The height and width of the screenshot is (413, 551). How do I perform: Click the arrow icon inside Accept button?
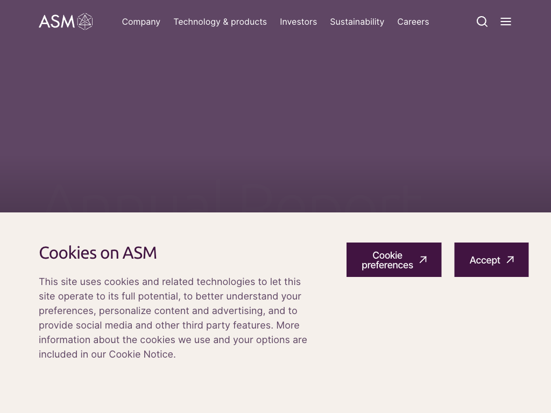coord(510,260)
